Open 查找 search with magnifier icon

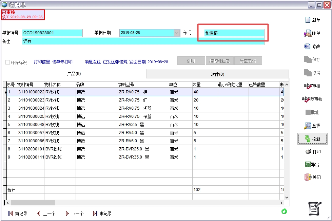click(308, 126)
